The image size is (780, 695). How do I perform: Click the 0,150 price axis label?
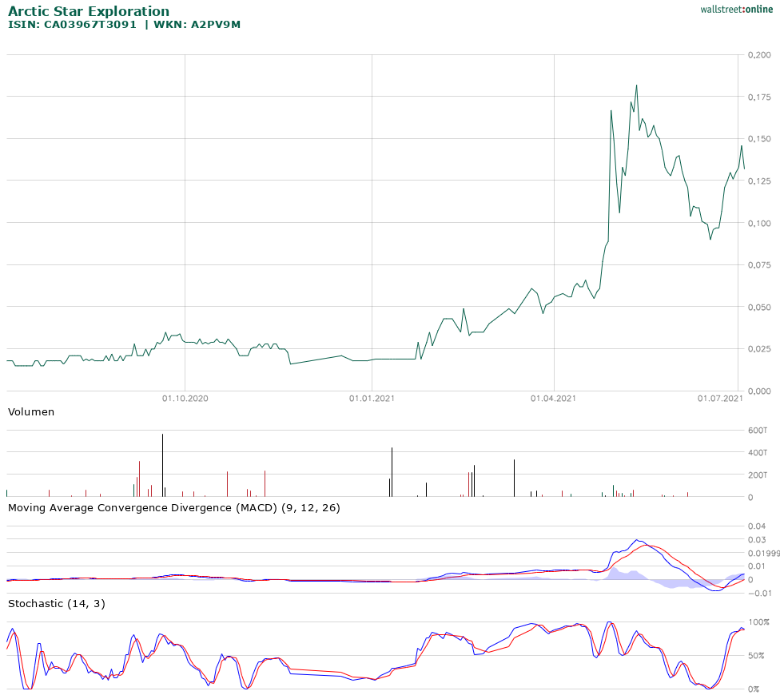click(759, 139)
